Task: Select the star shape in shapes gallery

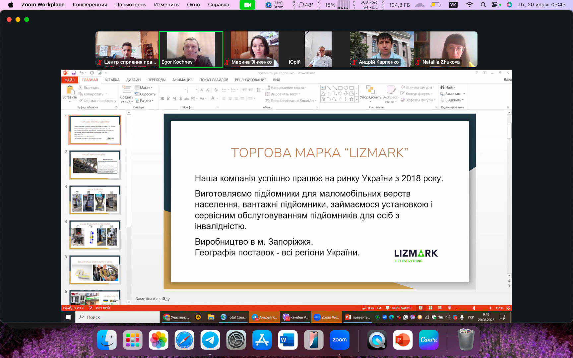Action: click(351, 99)
